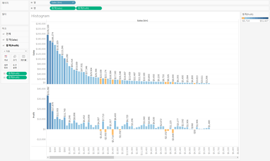Select the $33,282 Profit bar

pyautogui.click(x=48, y=112)
